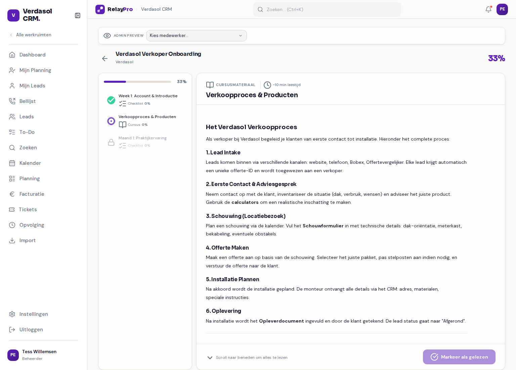The height and width of the screenshot is (370, 516).
Task: Click the bold word calculators
Action: point(245,202)
